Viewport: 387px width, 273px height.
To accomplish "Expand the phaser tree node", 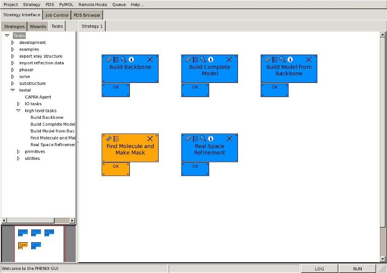I will coord(13,70).
